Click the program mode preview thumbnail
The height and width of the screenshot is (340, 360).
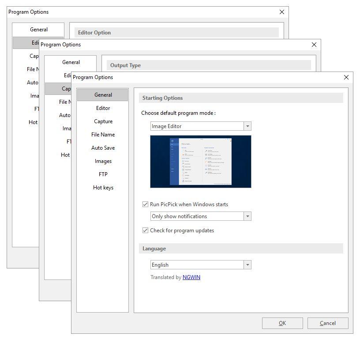(201, 162)
